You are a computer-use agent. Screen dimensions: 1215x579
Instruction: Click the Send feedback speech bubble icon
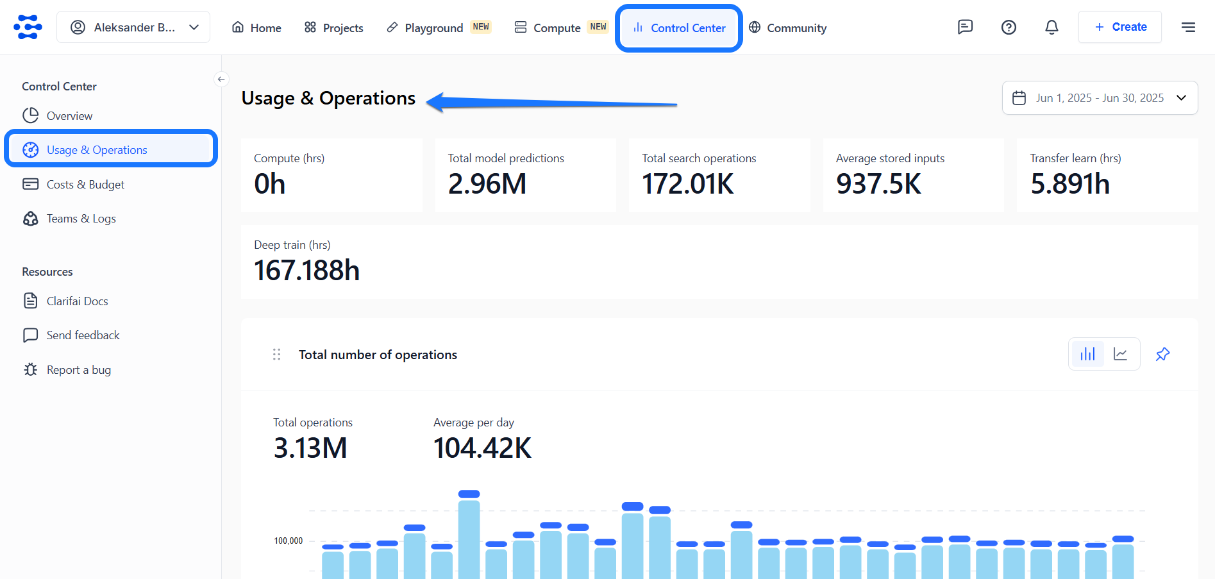30,335
